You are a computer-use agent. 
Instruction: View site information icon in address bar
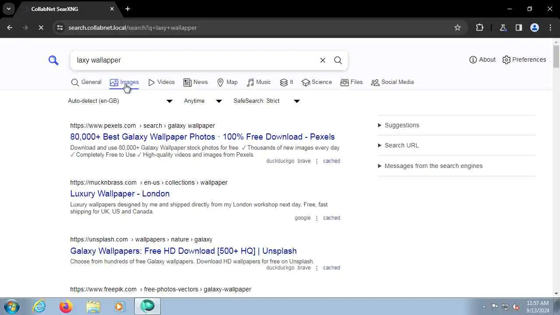(x=60, y=28)
